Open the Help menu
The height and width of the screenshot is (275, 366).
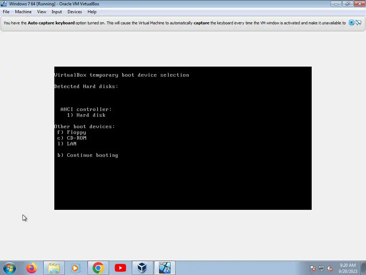[x=92, y=12]
